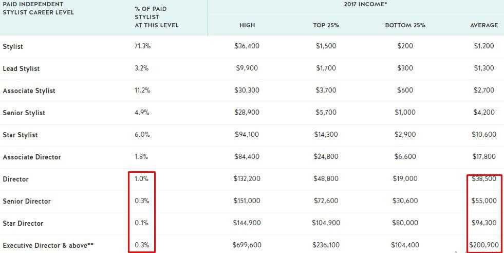
Task: Click the $200,900 average income value
Action: [x=484, y=245]
